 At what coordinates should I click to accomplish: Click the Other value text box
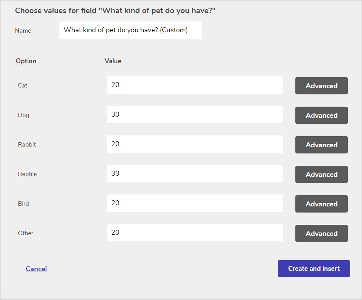(x=195, y=233)
